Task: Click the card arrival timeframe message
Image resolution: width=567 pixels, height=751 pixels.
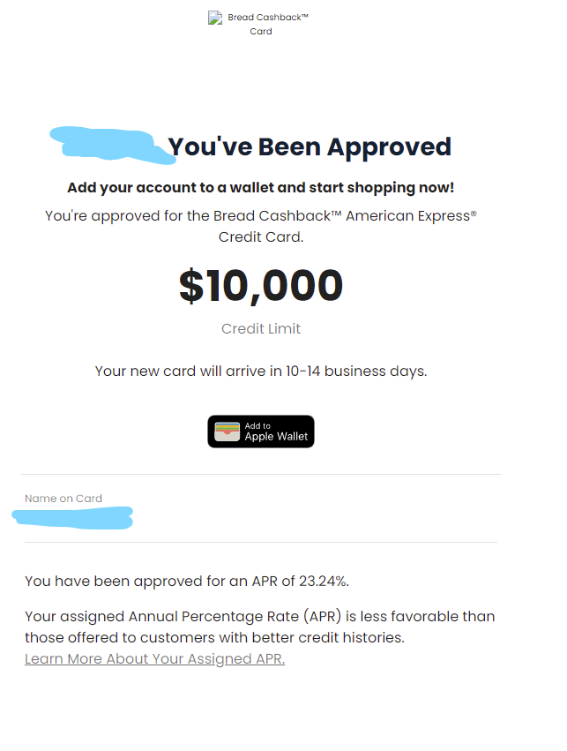Action: tap(261, 371)
